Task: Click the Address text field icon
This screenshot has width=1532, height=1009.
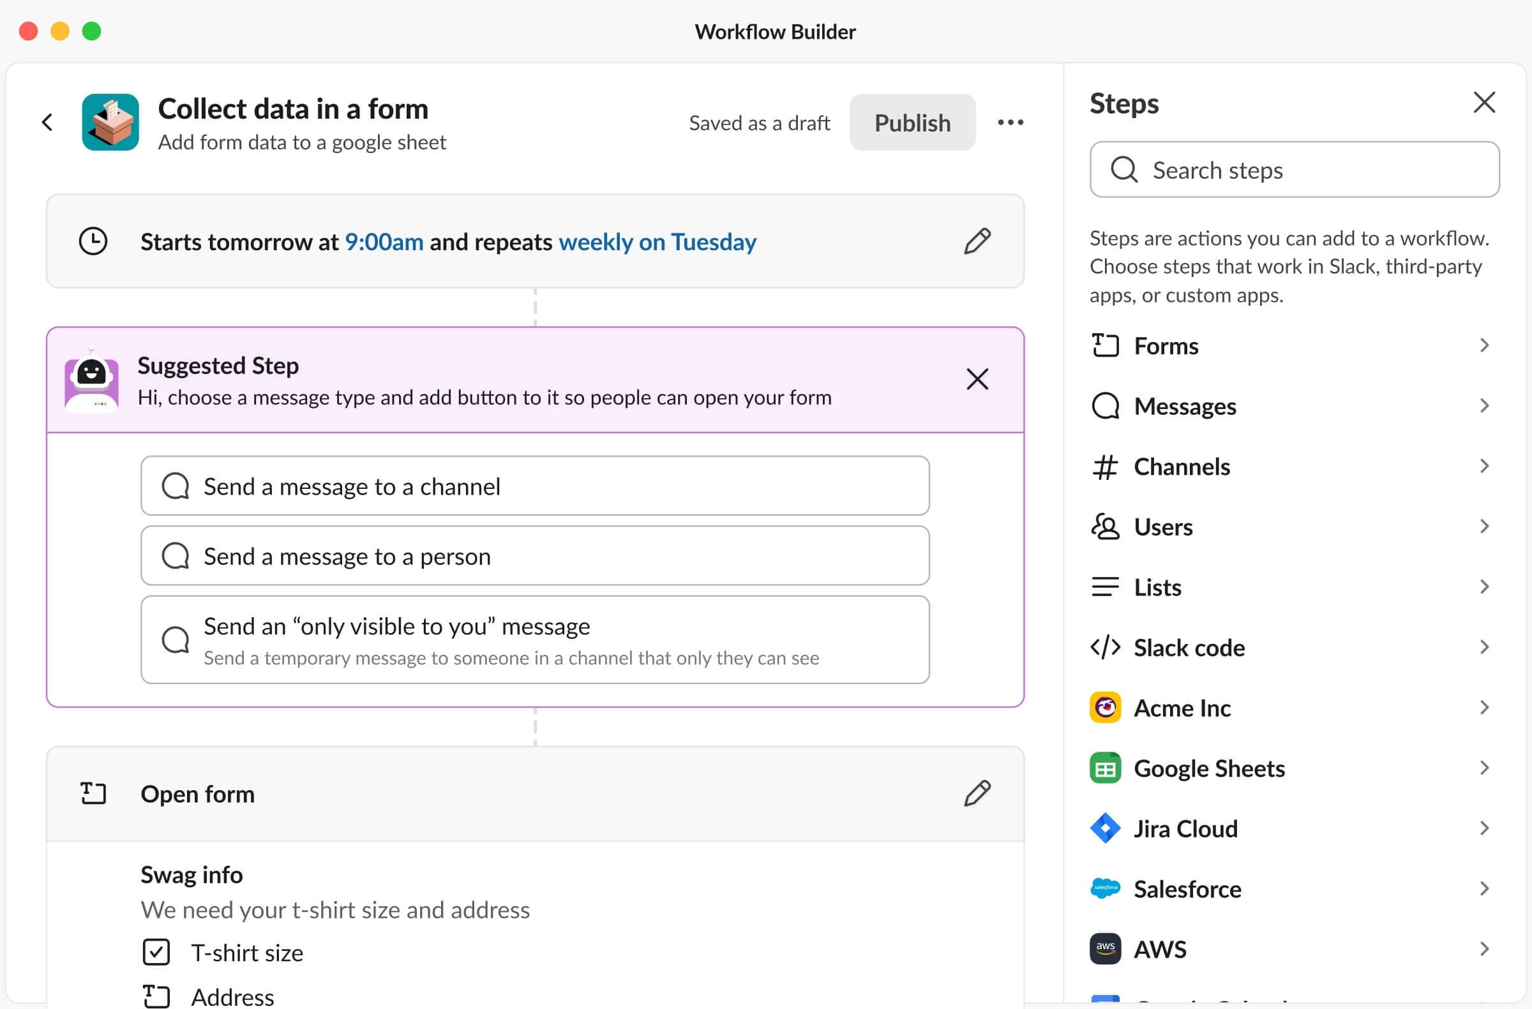Action: [156, 997]
